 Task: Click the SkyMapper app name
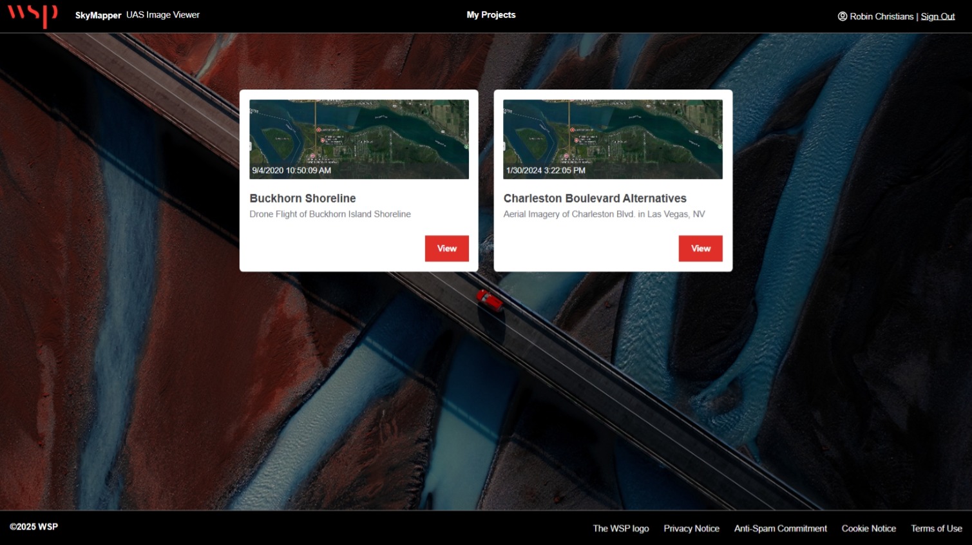click(98, 15)
